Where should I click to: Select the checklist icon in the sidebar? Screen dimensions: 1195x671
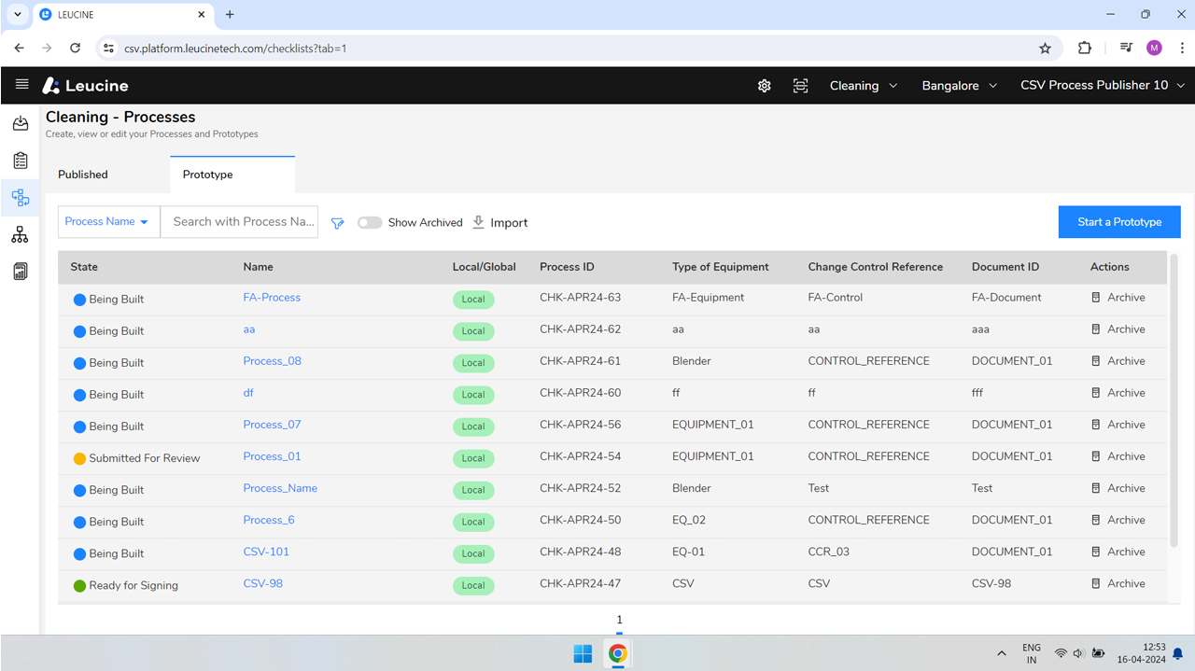coord(20,160)
